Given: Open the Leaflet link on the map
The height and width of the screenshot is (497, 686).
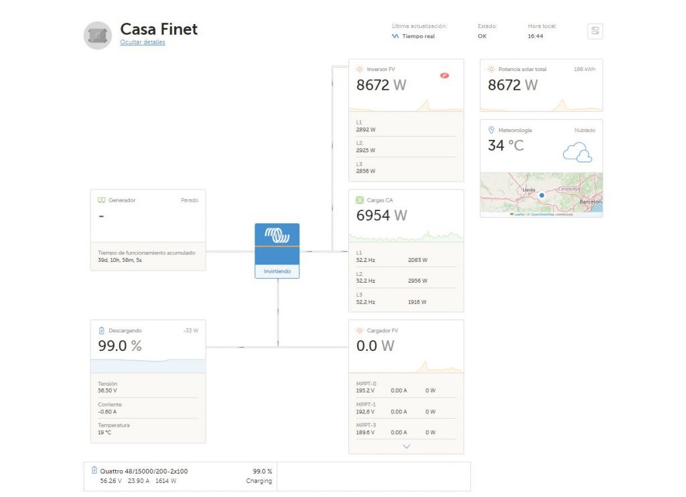Looking at the screenshot, I should [x=519, y=214].
